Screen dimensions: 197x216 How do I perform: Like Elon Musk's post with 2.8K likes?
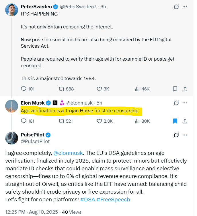(x=99, y=121)
